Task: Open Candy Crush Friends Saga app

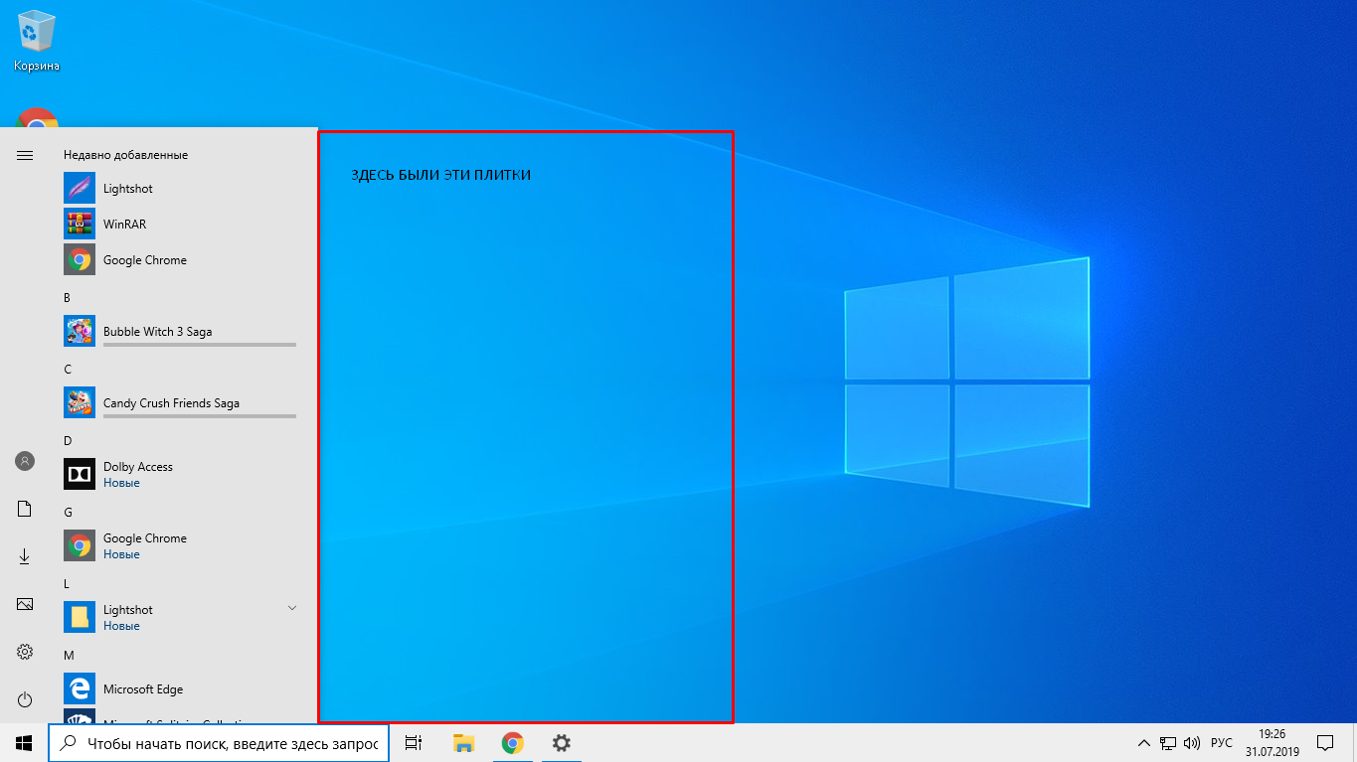Action: tap(181, 403)
